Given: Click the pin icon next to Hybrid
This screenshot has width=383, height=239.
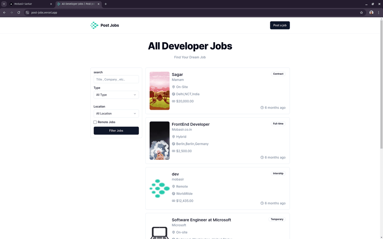Looking at the screenshot, I should (x=173, y=137).
